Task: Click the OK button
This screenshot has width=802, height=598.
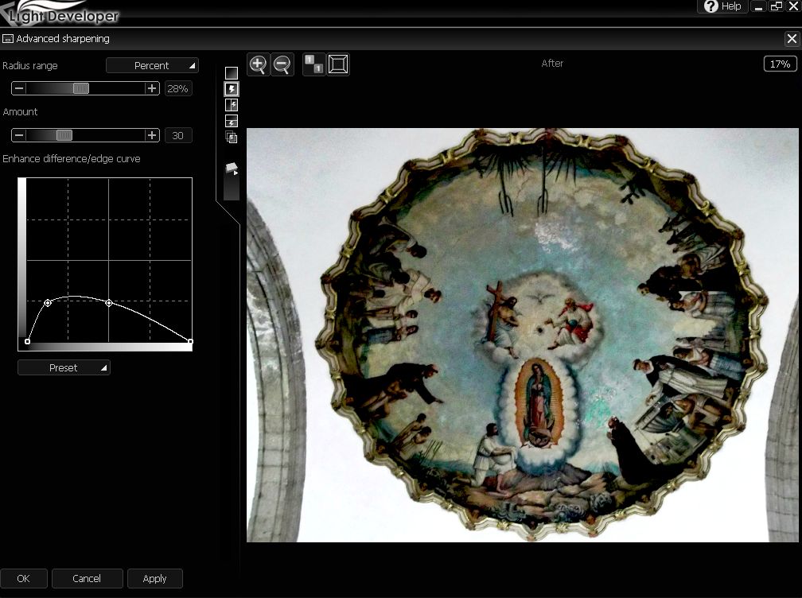Action: (23, 578)
